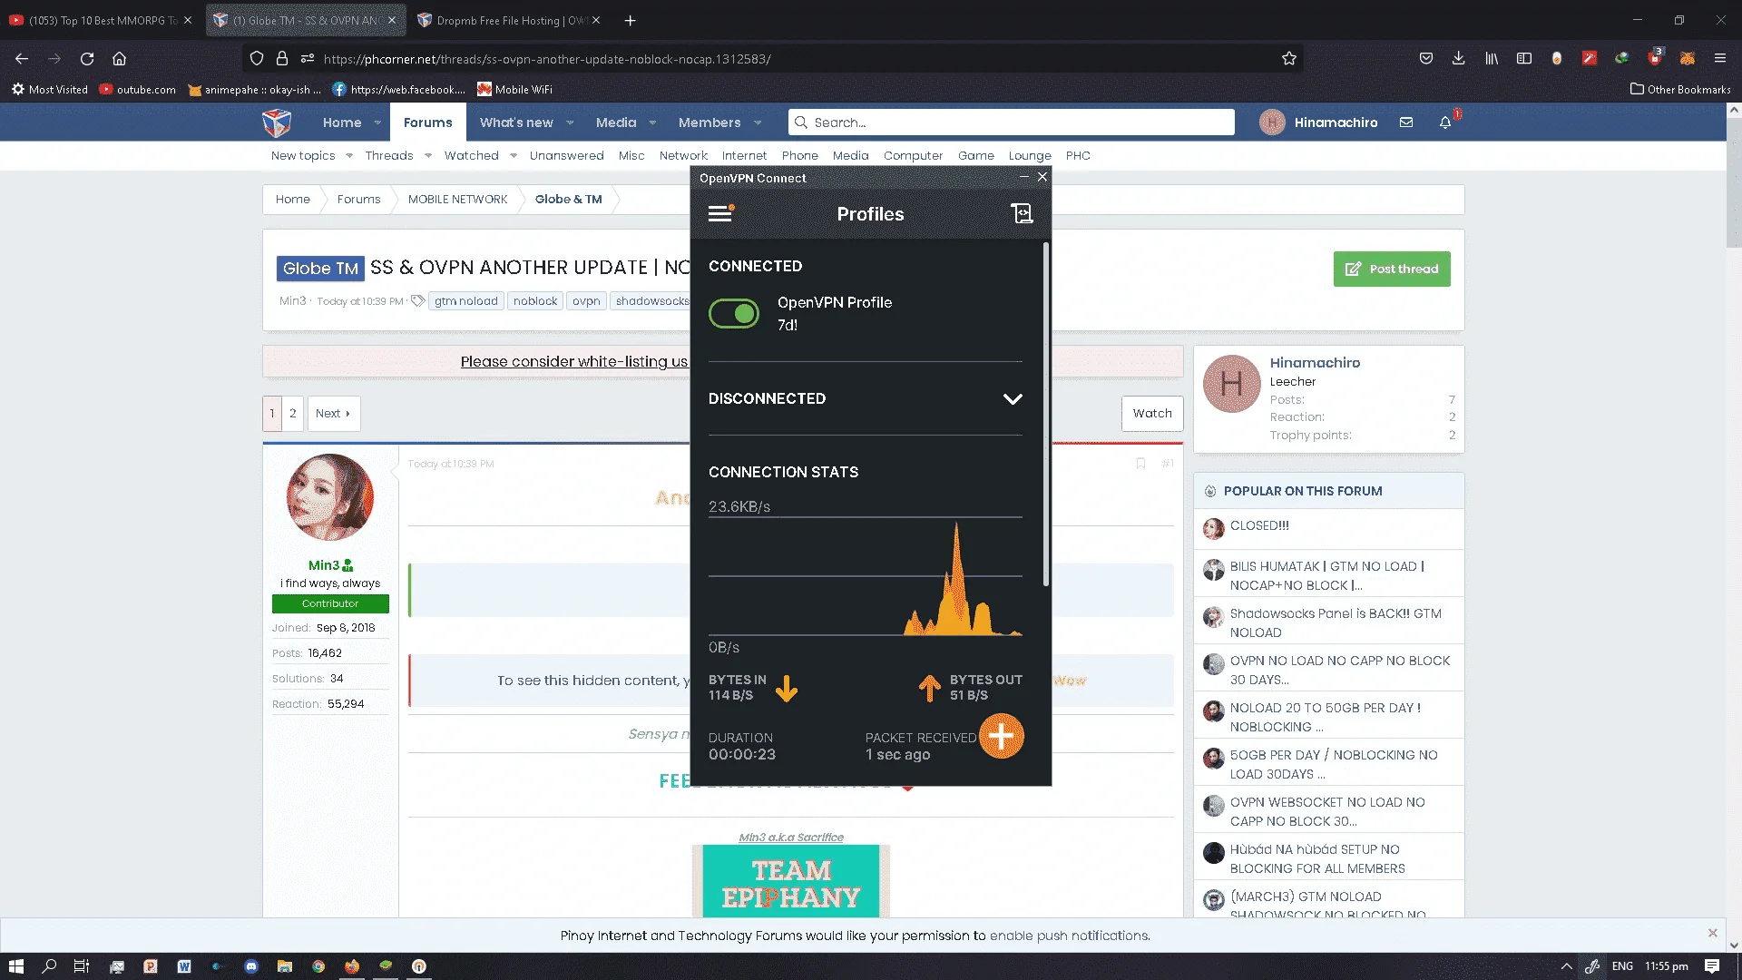Viewport: 1742px width, 980px height.
Task: Expand Threads sub-nav dropdown arrow
Action: point(428,156)
